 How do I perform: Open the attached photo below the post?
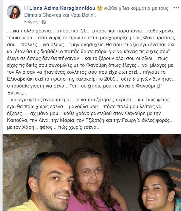[92, 173]
